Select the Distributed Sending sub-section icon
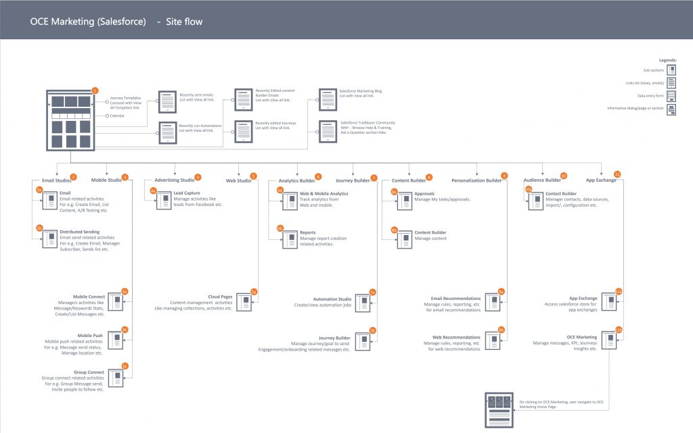This screenshot has height=433, width=693. (50, 239)
